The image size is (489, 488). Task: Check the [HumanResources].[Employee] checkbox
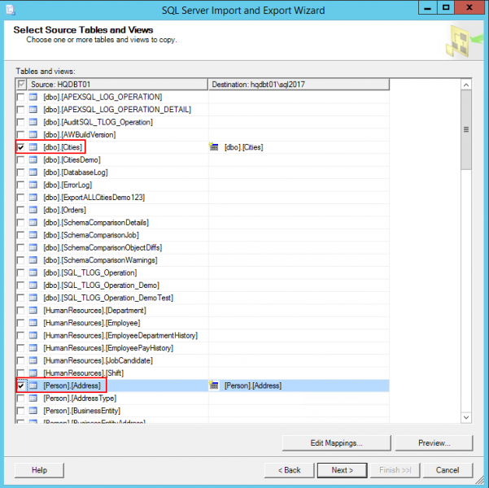[20, 323]
